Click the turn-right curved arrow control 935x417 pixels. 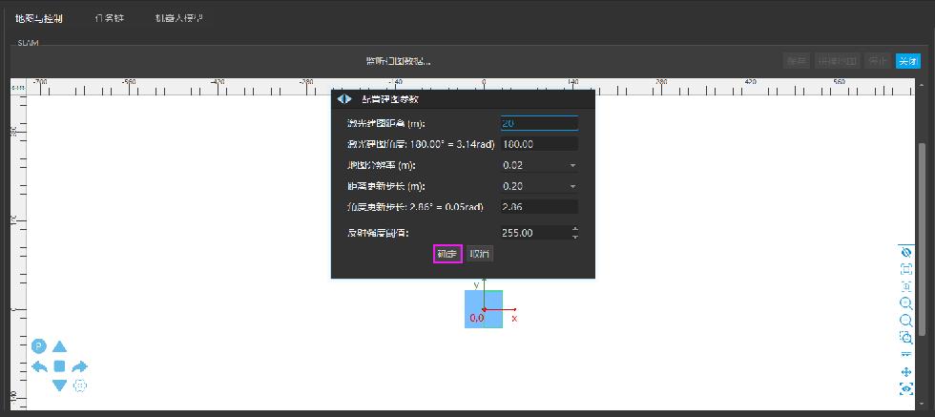pyautogui.click(x=80, y=366)
